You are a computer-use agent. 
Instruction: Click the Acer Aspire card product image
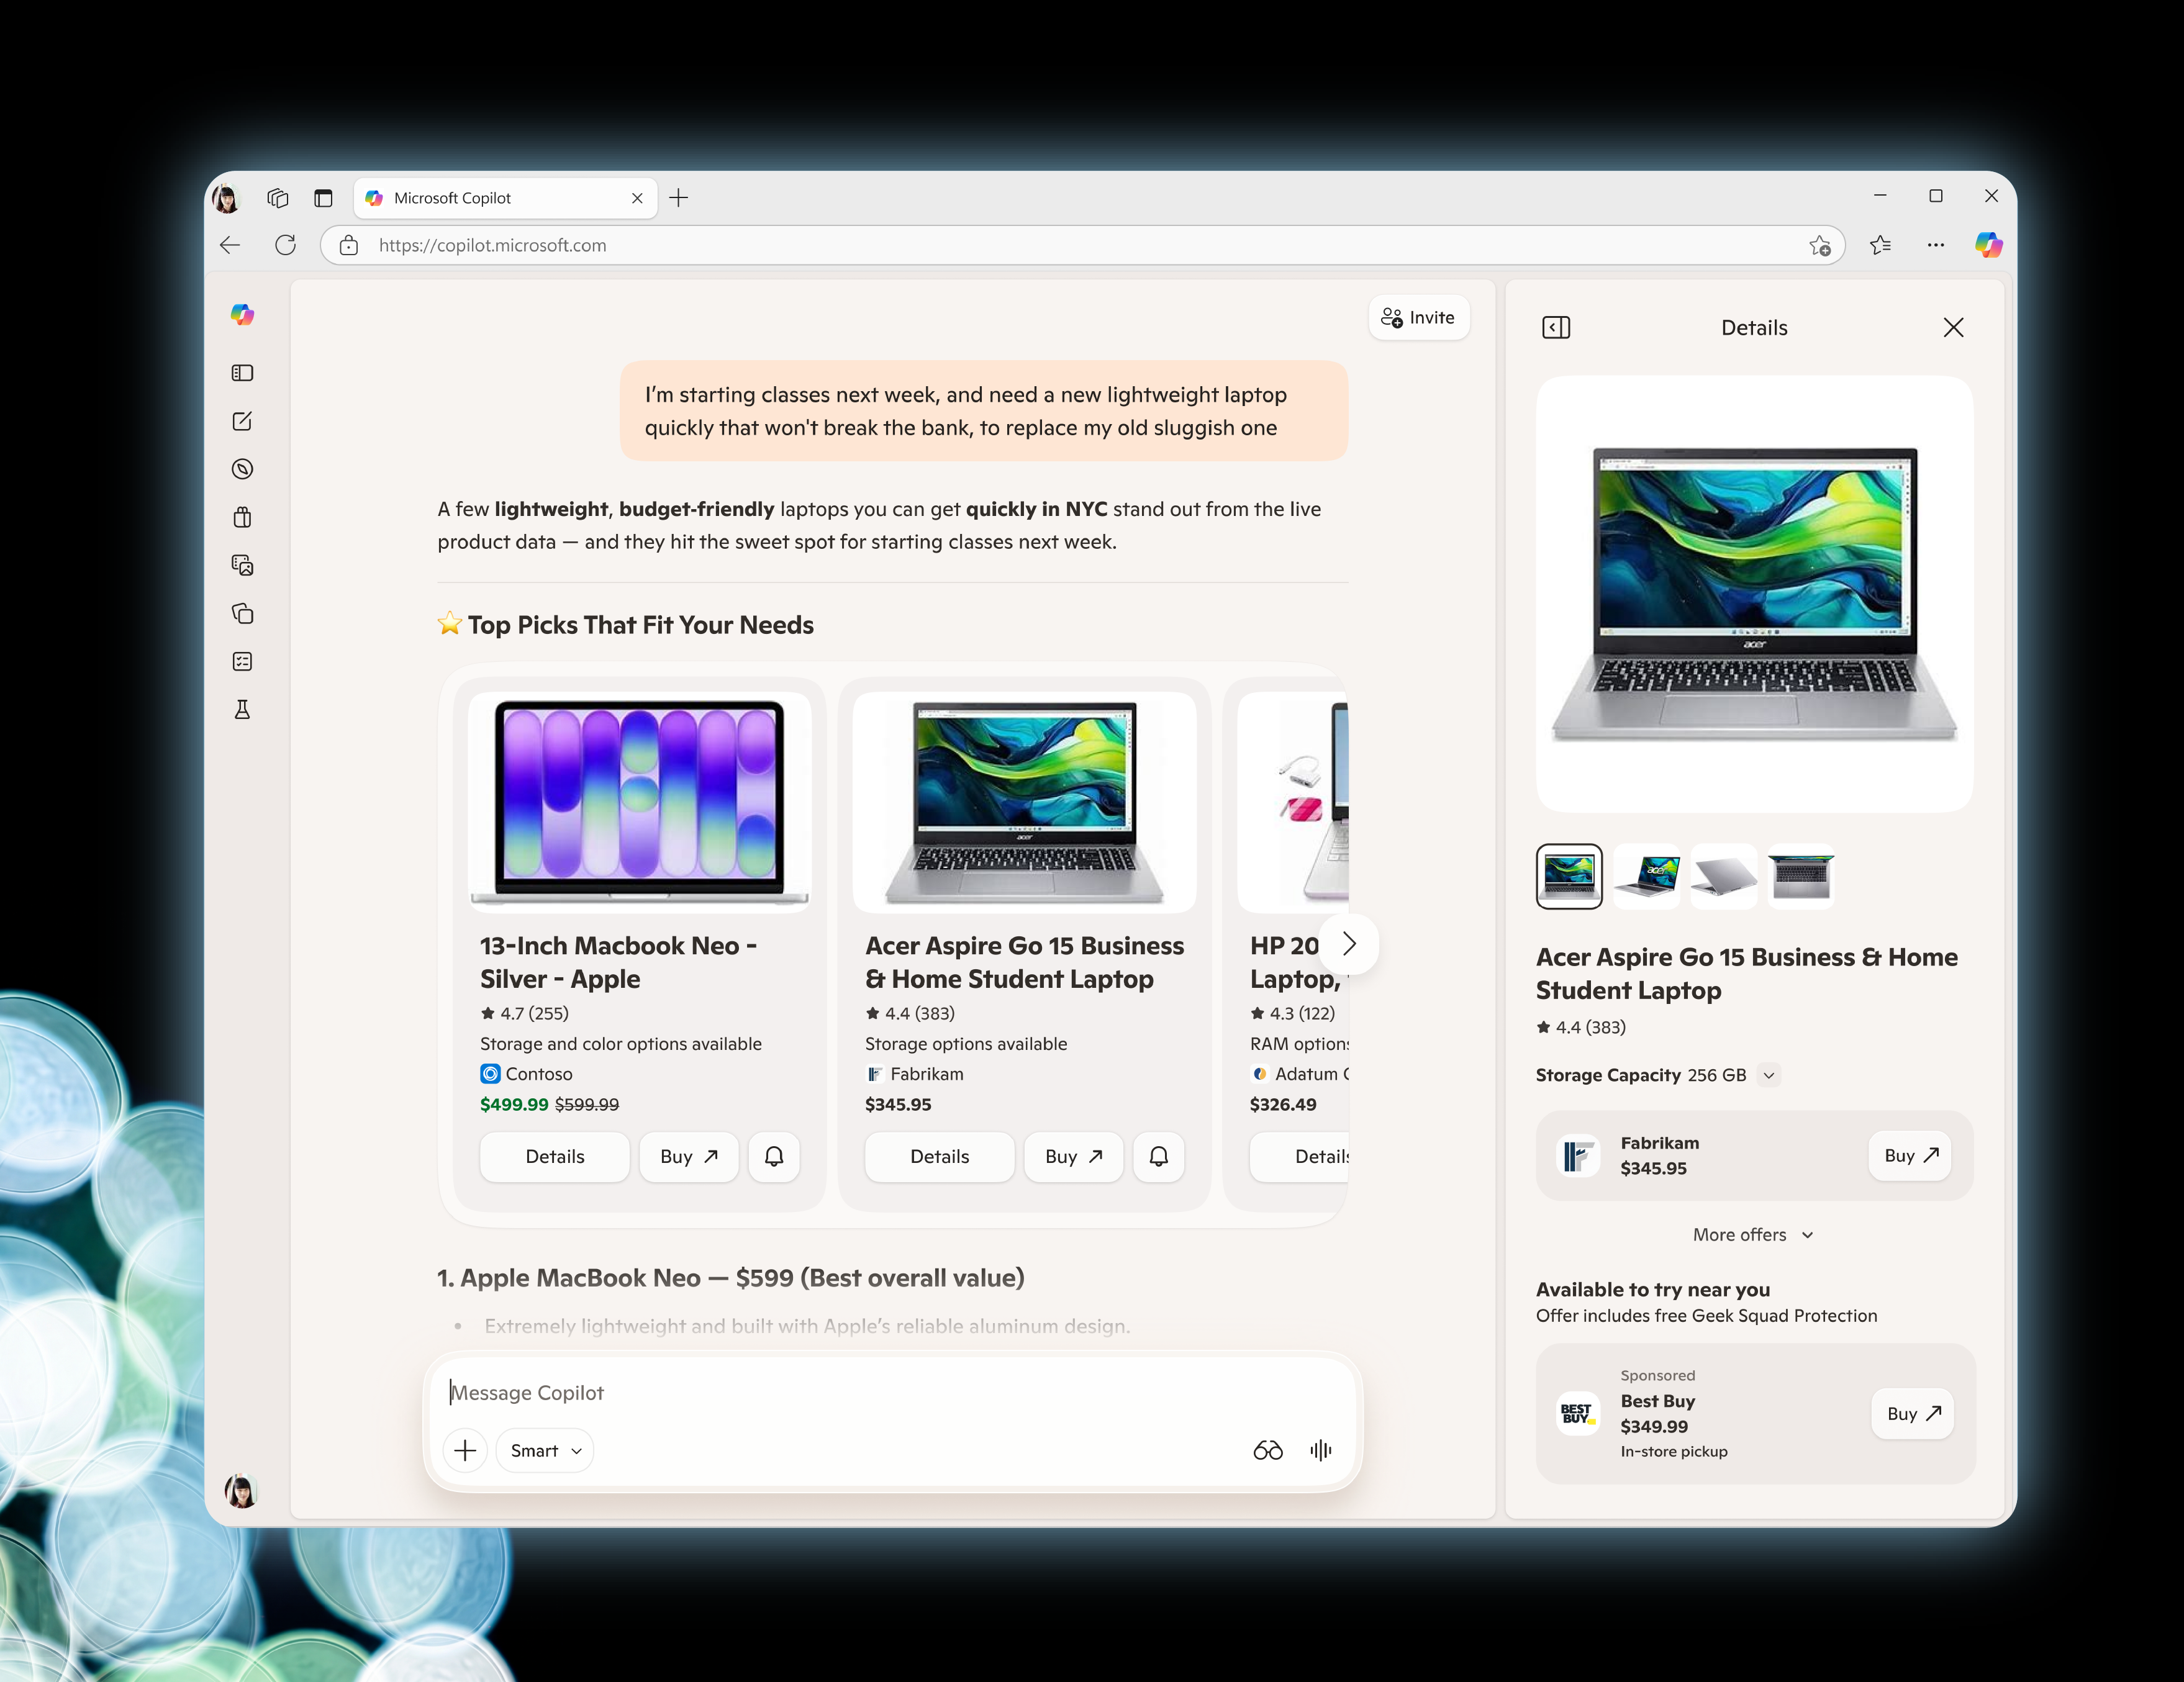1025,802
